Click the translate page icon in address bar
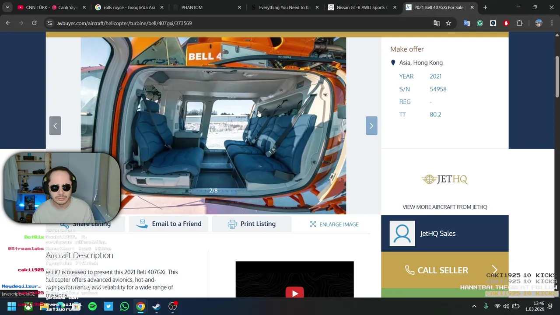Image resolution: width=560 pixels, height=315 pixels. pos(437,23)
